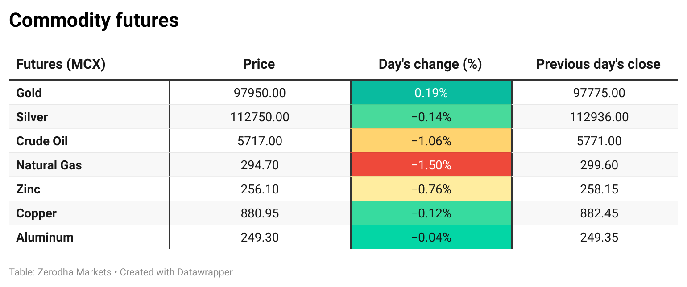Click the Zinc row label

point(28,189)
